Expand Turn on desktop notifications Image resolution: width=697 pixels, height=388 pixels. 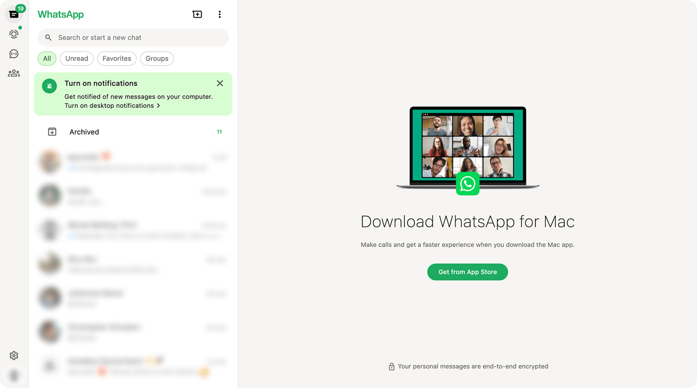coord(112,105)
